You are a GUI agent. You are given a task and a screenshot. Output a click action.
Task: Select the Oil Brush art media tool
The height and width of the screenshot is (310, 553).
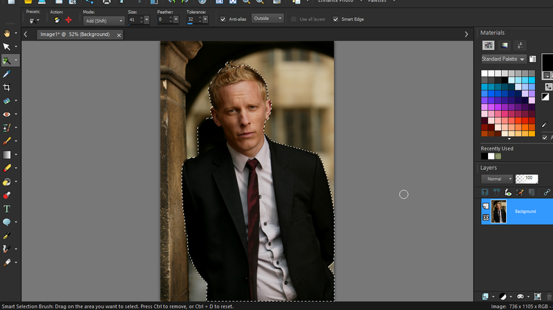tap(7, 262)
